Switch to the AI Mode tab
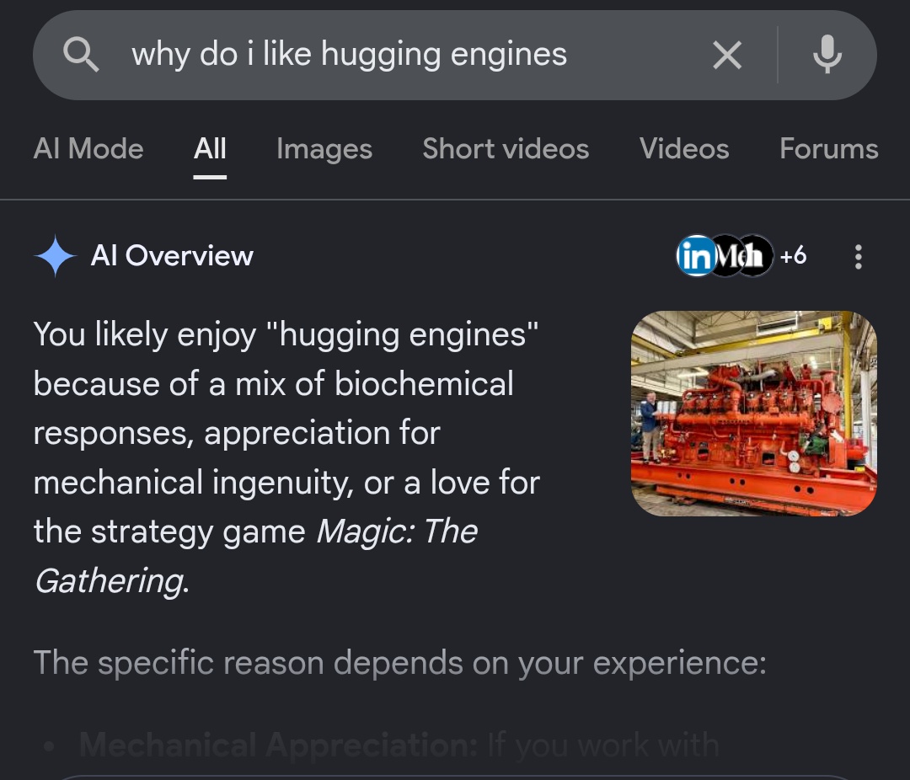This screenshot has height=780, width=910. [88, 148]
